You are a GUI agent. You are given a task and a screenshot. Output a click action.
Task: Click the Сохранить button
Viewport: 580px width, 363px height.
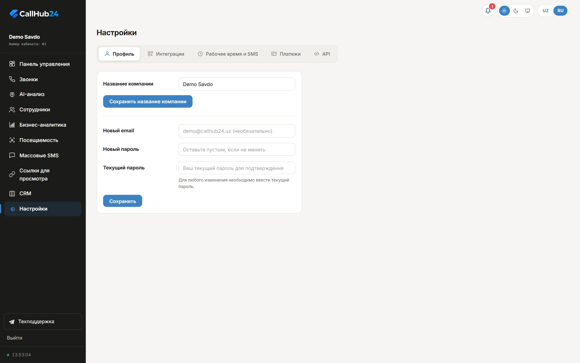point(122,201)
